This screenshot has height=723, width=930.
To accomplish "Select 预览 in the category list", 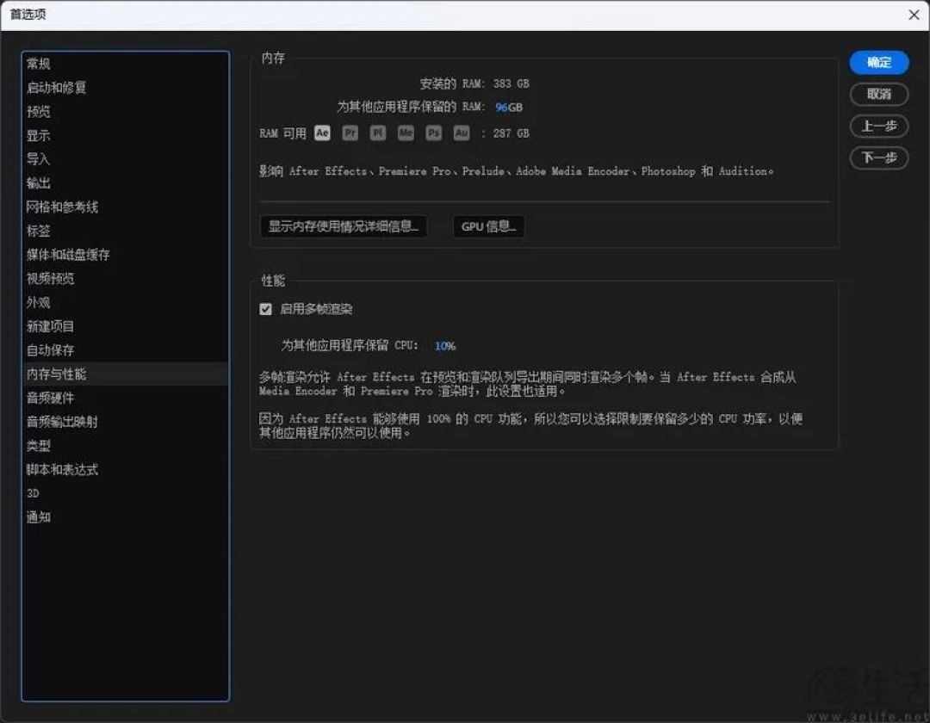I will [125, 111].
